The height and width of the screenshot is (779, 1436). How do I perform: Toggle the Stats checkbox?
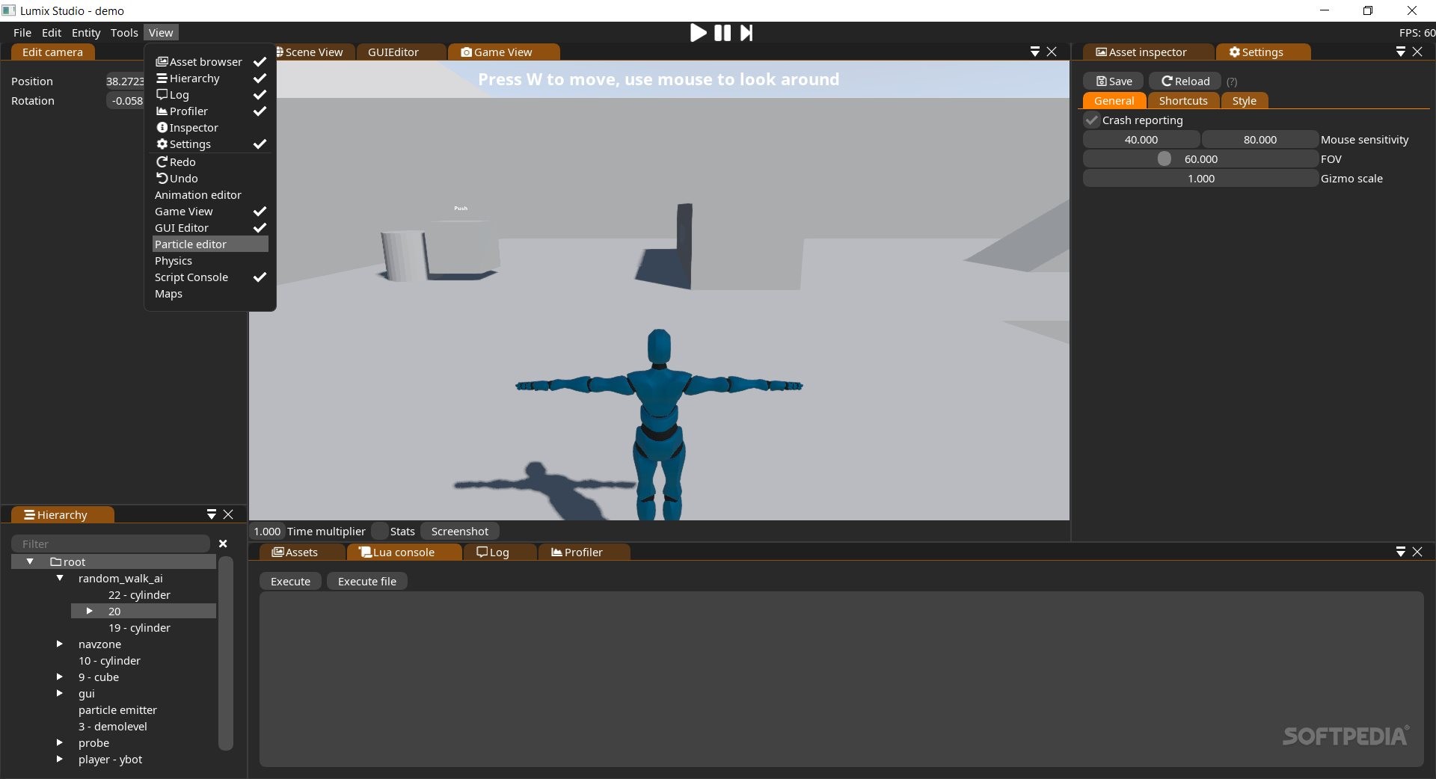380,532
